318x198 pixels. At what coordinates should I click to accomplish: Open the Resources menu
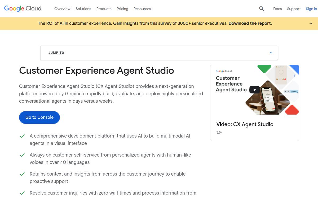coord(142,9)
